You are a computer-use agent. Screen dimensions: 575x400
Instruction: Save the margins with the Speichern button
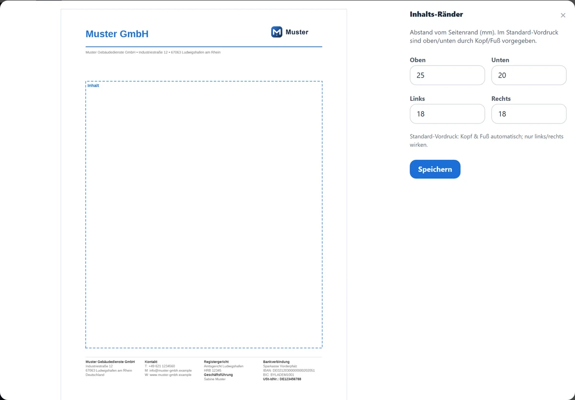[x=435, y=169]
